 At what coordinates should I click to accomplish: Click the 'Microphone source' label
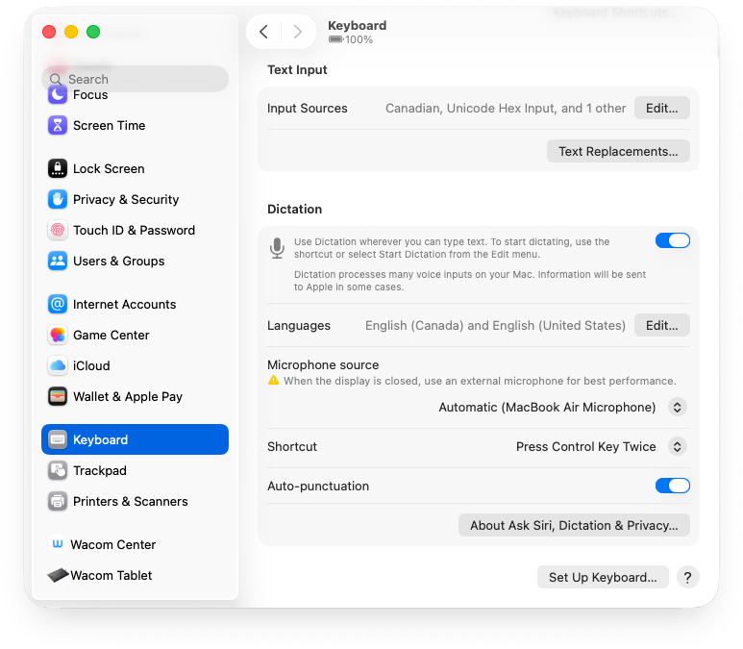pyautogui.click(x=323, y=364)
